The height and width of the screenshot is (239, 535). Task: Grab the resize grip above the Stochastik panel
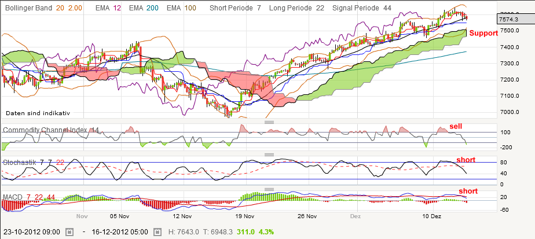[269, 155]
